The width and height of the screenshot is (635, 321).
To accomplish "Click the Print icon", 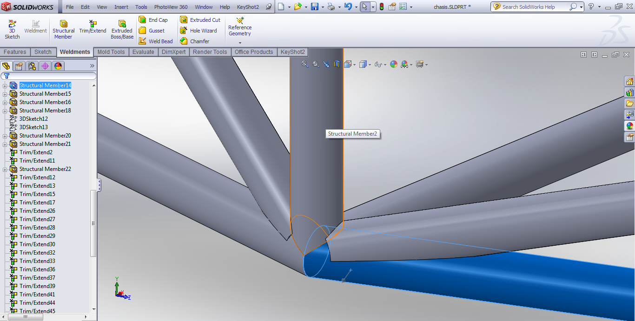I will coord(331,7).
